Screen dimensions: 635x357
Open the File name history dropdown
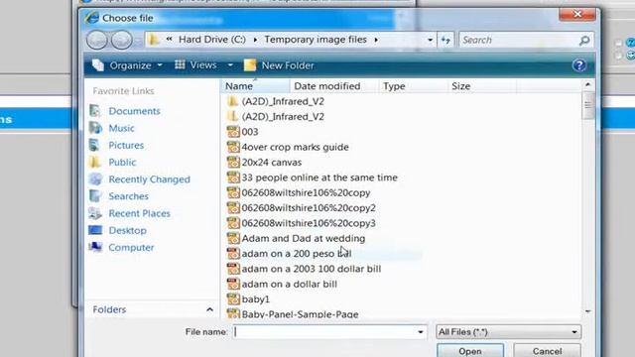coord(421,332)
